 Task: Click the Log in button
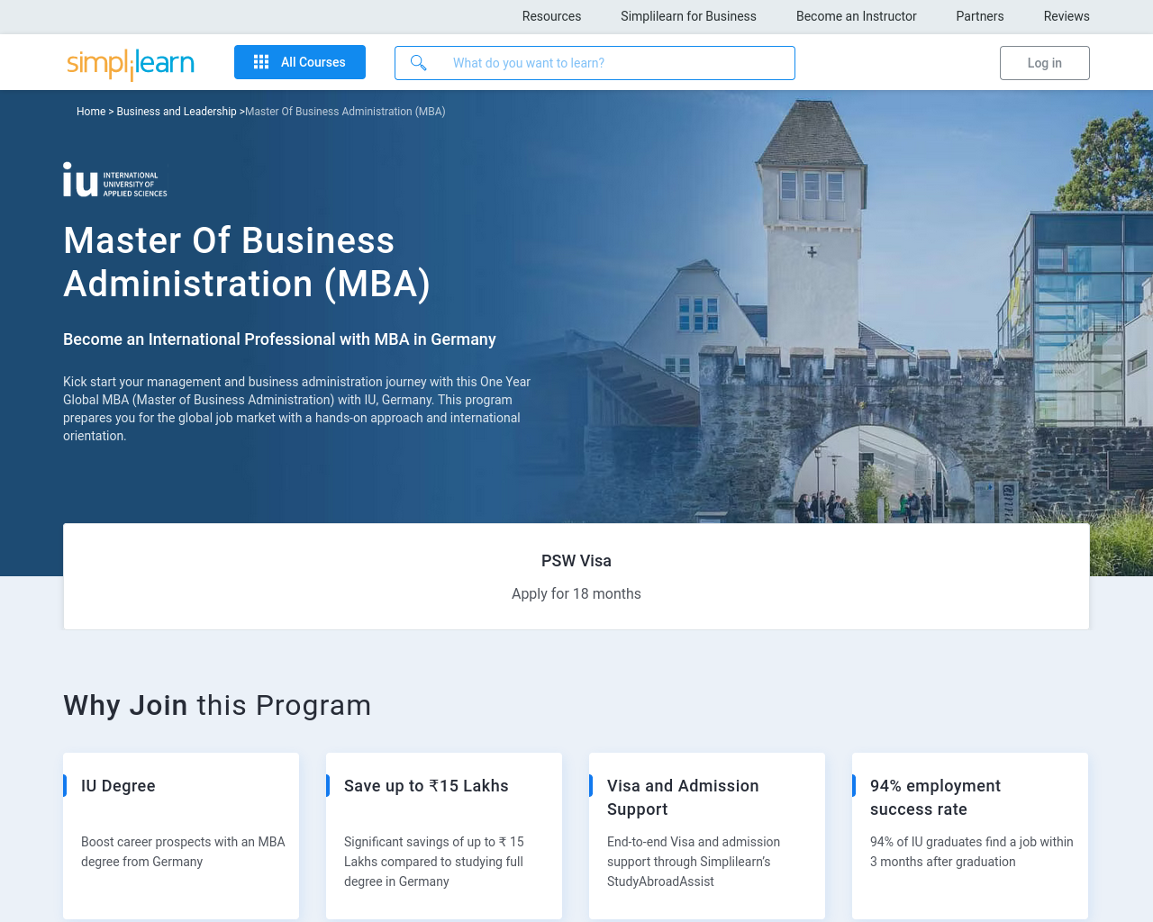(1045, 63)
